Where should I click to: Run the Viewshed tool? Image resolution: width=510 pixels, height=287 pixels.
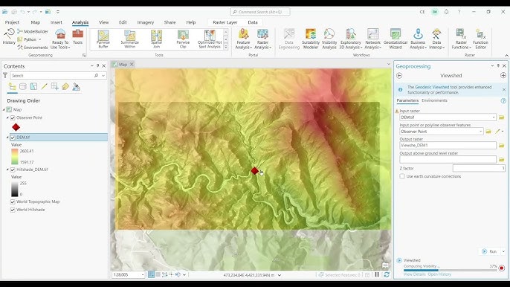tap(490, 251)
